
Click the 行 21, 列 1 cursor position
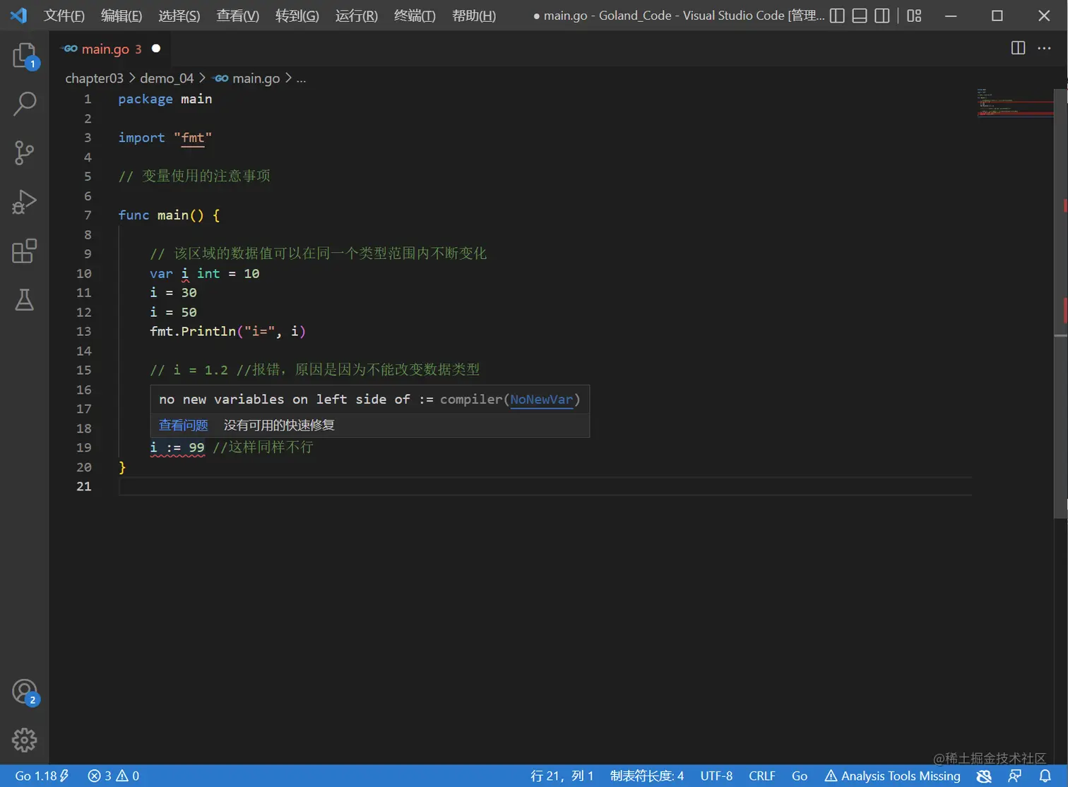(x=562, y=776)
